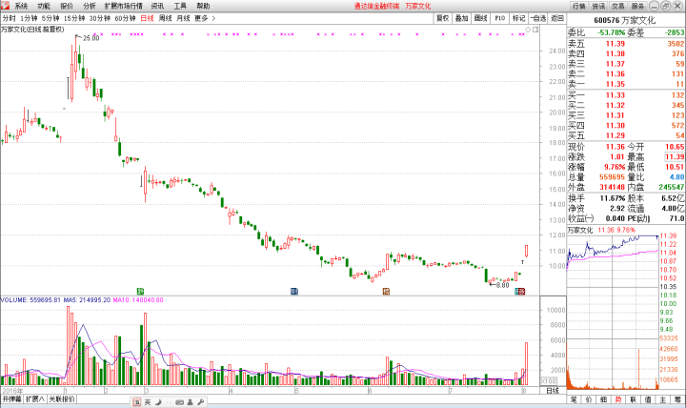Click the TDX application logo icon
The width and height of the screenshot is (686, 408).
pyautogui.click(x=5, y=6)
